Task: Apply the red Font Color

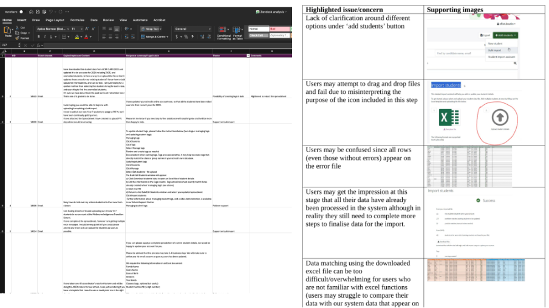Action: tap(86, 37)
